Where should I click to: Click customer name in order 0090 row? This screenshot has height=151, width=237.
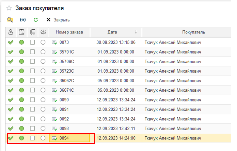pyautogui.click(x=173, y=100)
